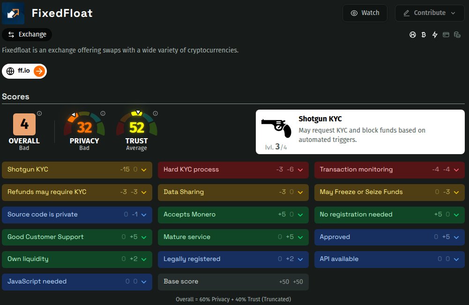Click the FixedFloat page title
The width and height of the screenshot is (469, 305).
(x=62, y=13)
